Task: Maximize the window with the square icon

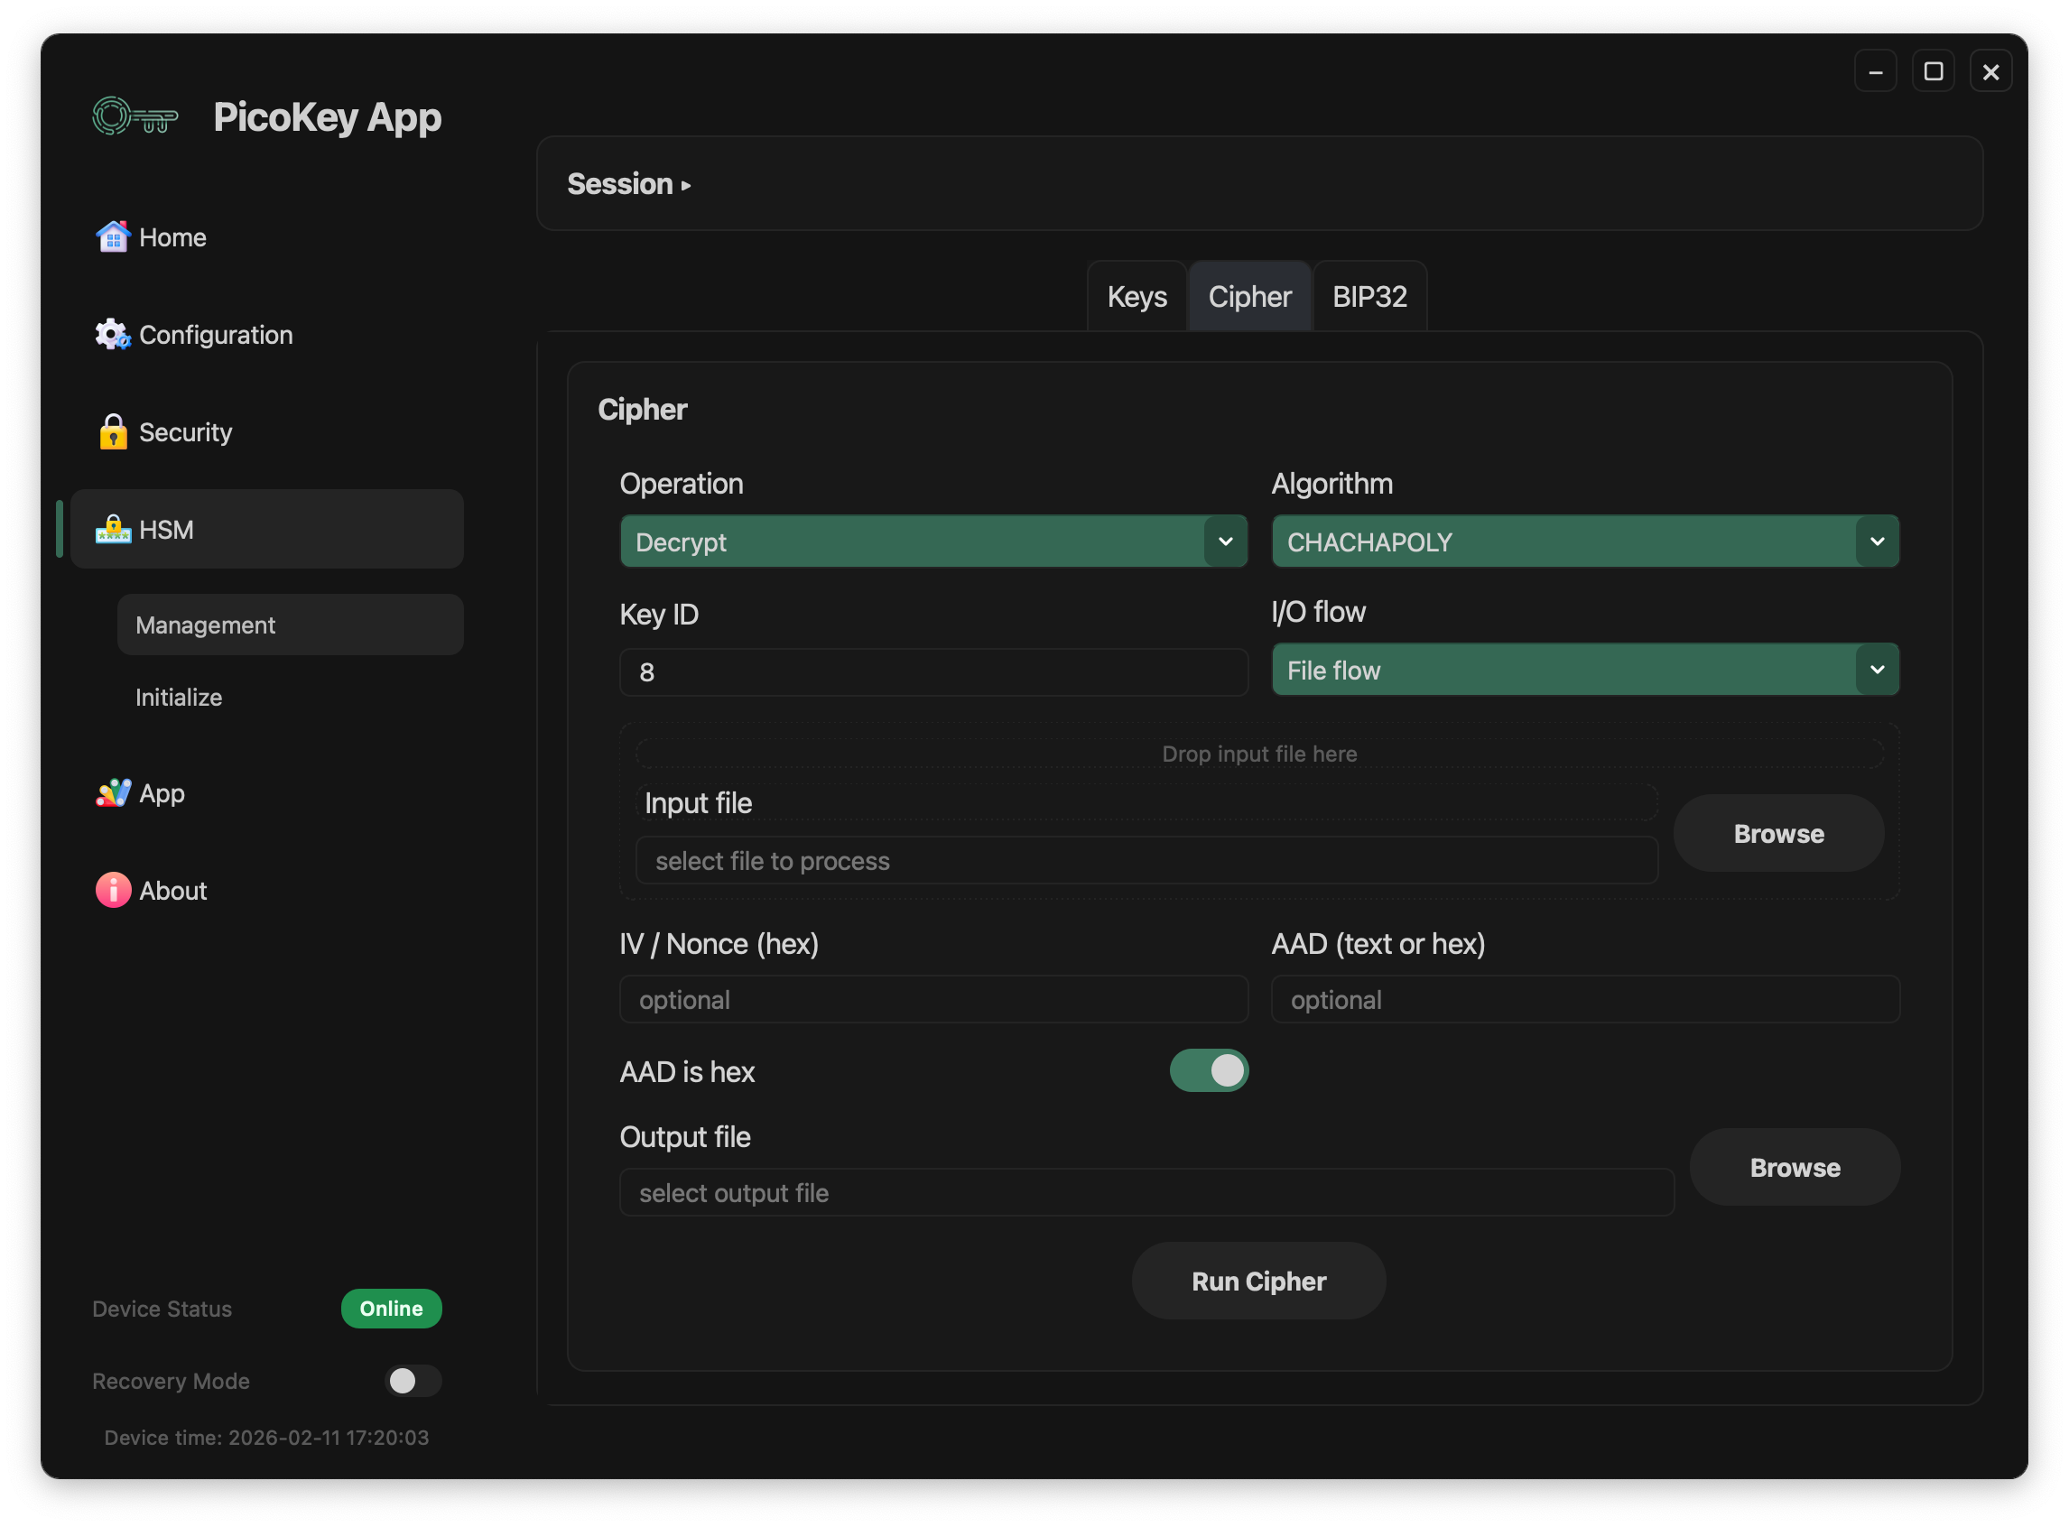Action: (x=1932, y=71)
